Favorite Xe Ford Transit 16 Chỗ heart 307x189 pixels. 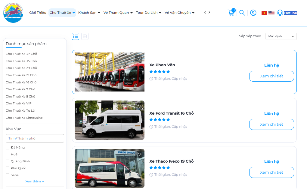pos(139,106)
